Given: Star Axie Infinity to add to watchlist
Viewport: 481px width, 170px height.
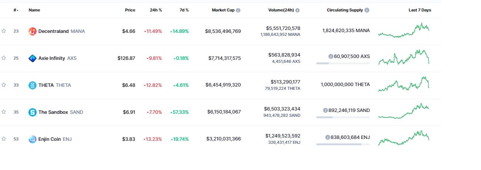Looking at the screenshot, I should click(x=4, y=58).
